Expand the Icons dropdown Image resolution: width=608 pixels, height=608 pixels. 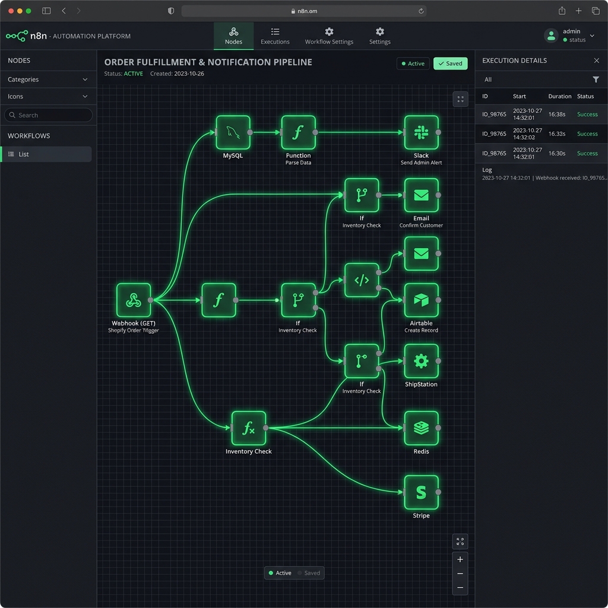click(48, 97)
